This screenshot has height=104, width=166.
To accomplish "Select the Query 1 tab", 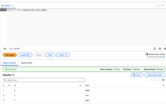I will click(8, 6).
